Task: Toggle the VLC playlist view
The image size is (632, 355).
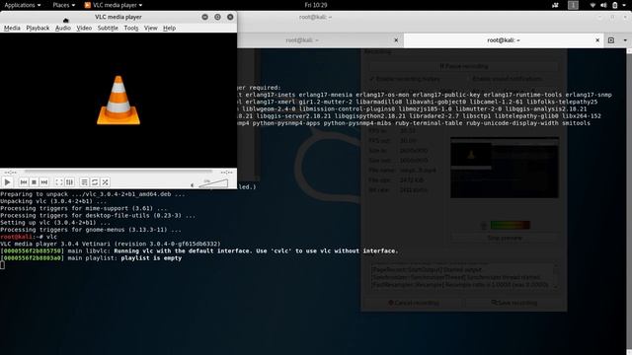Action: click(84, 182)
